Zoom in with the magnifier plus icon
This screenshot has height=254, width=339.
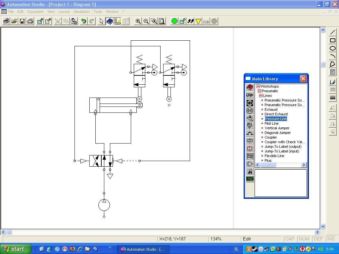tap(138, 21)
